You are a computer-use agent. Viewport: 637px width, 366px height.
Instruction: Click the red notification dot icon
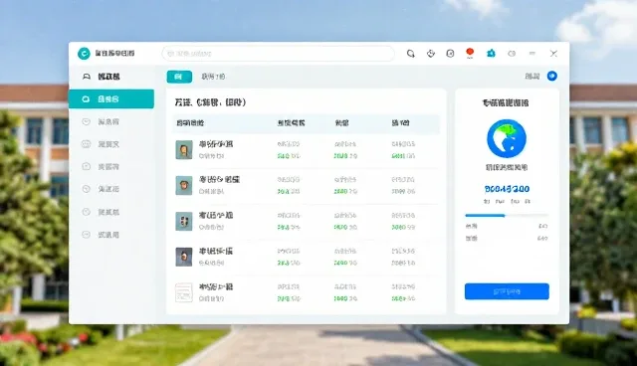point(470,53)
